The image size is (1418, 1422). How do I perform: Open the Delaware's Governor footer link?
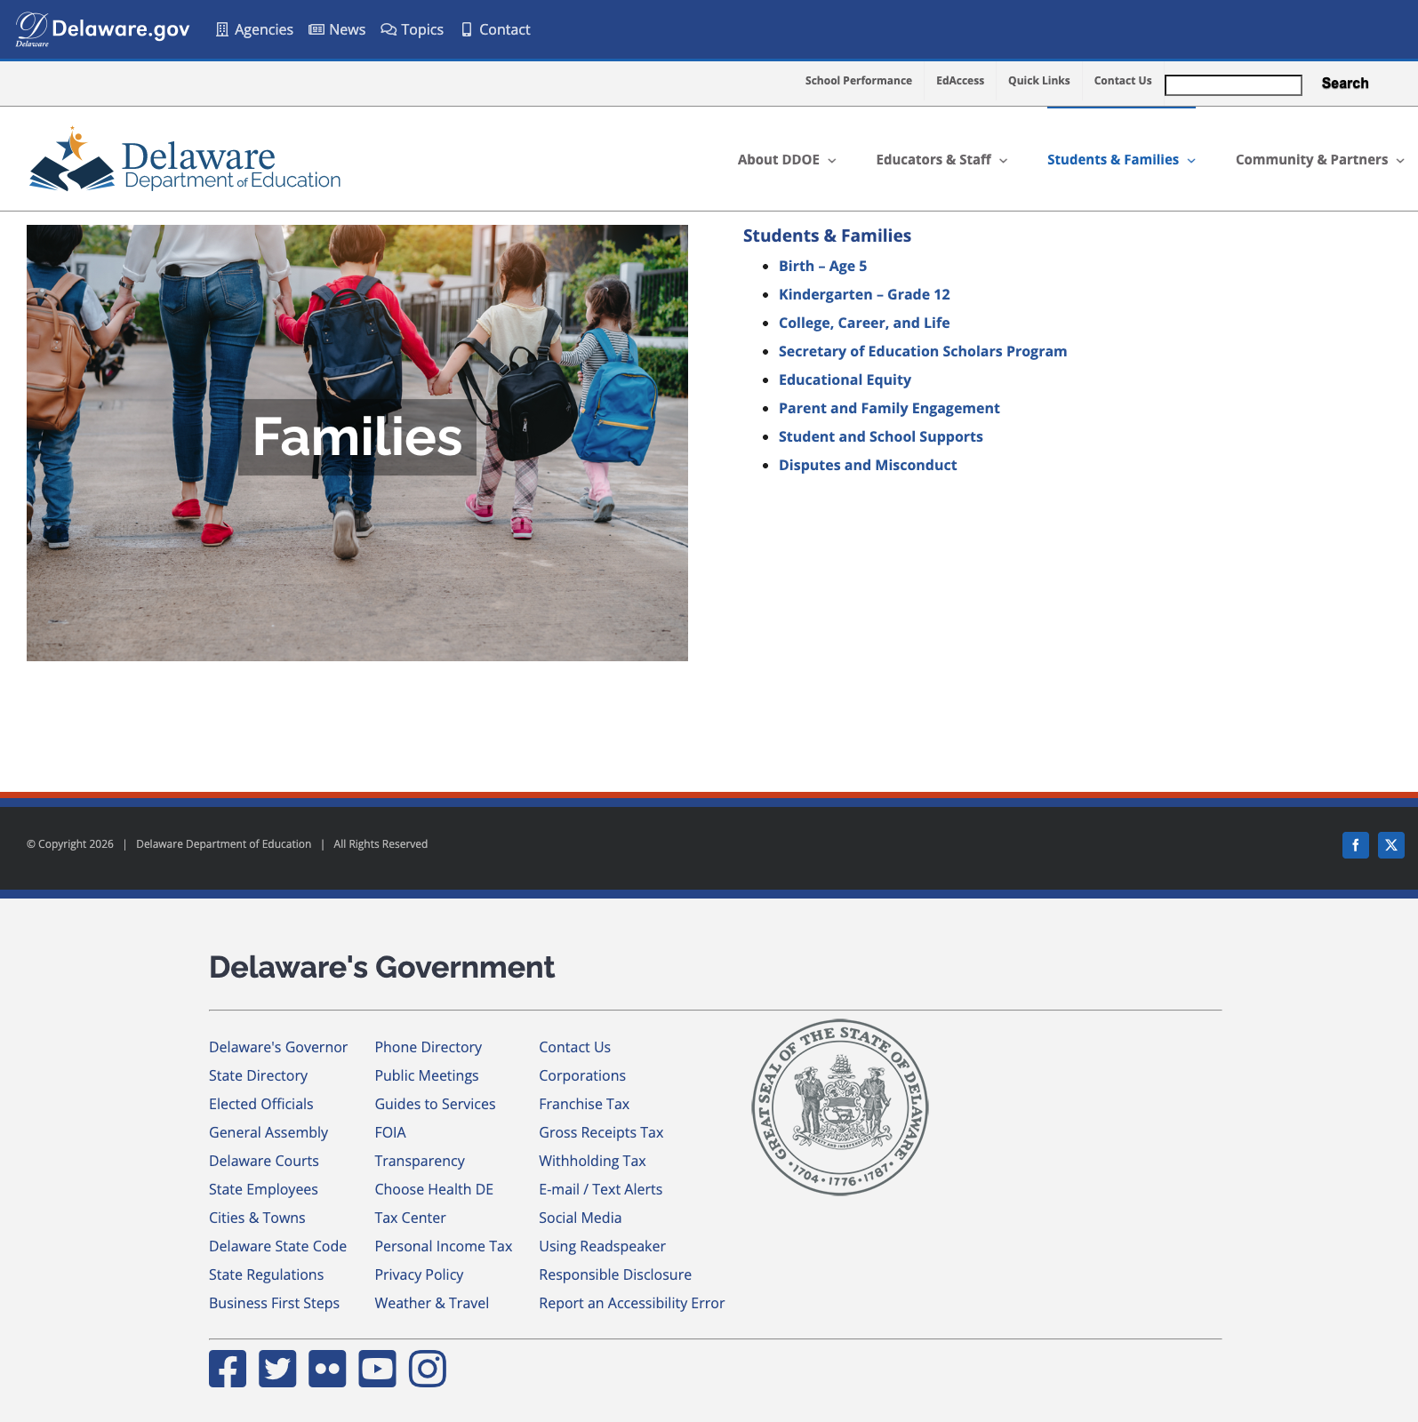click(278, 1047)
